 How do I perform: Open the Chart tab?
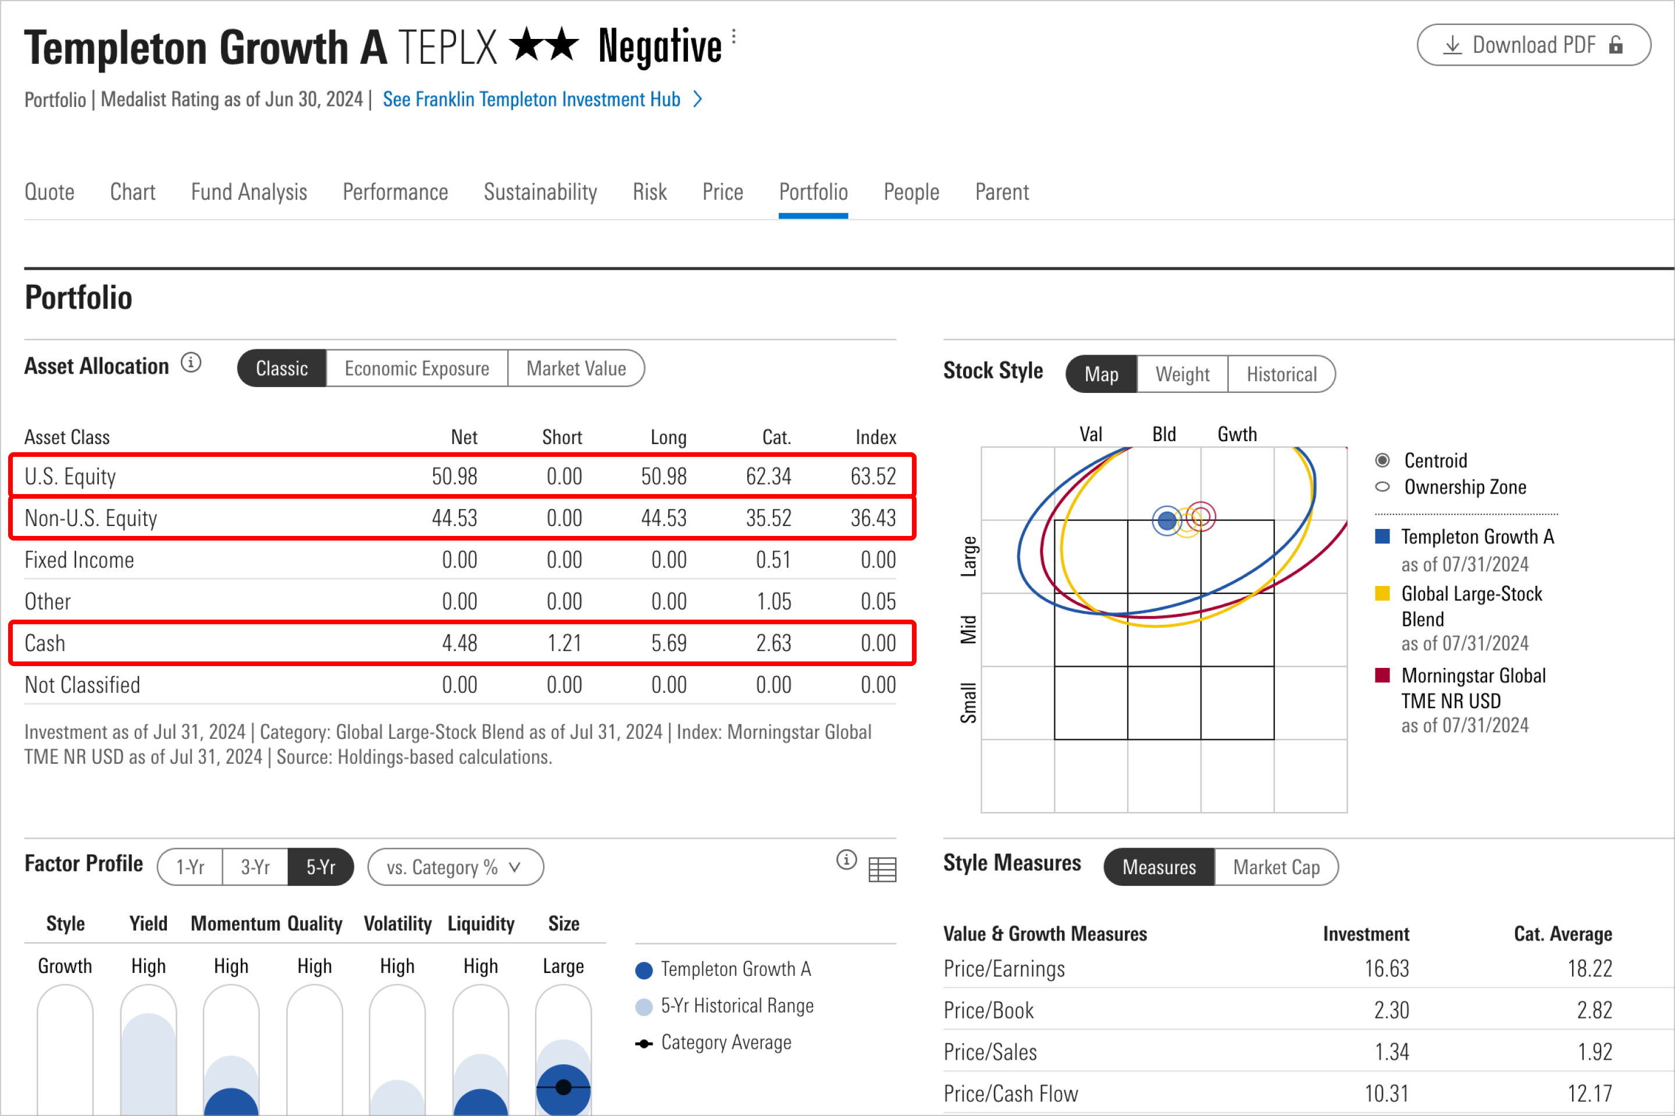coord(133,192)
